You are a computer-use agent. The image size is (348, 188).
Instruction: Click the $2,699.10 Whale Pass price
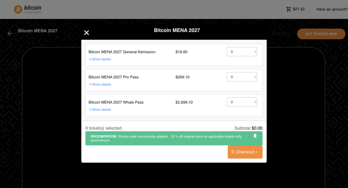(x=184, y=102)
